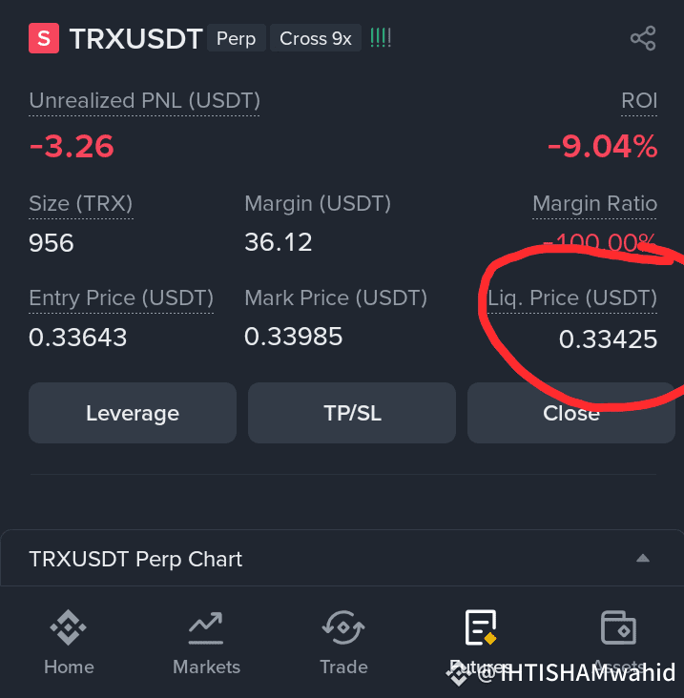The width and height of the screenshot is (684, 698).
Task: Select the Futures document icon
Action: tap(481, 627)
